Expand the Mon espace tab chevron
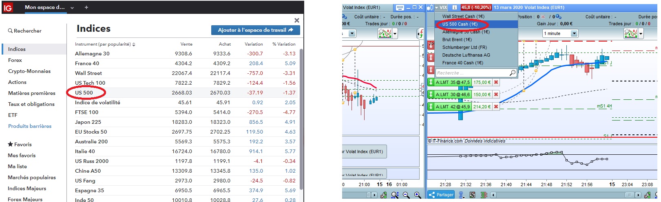This screenshot has height=202, width=661. pyautogui.click(x=72, y=8)
